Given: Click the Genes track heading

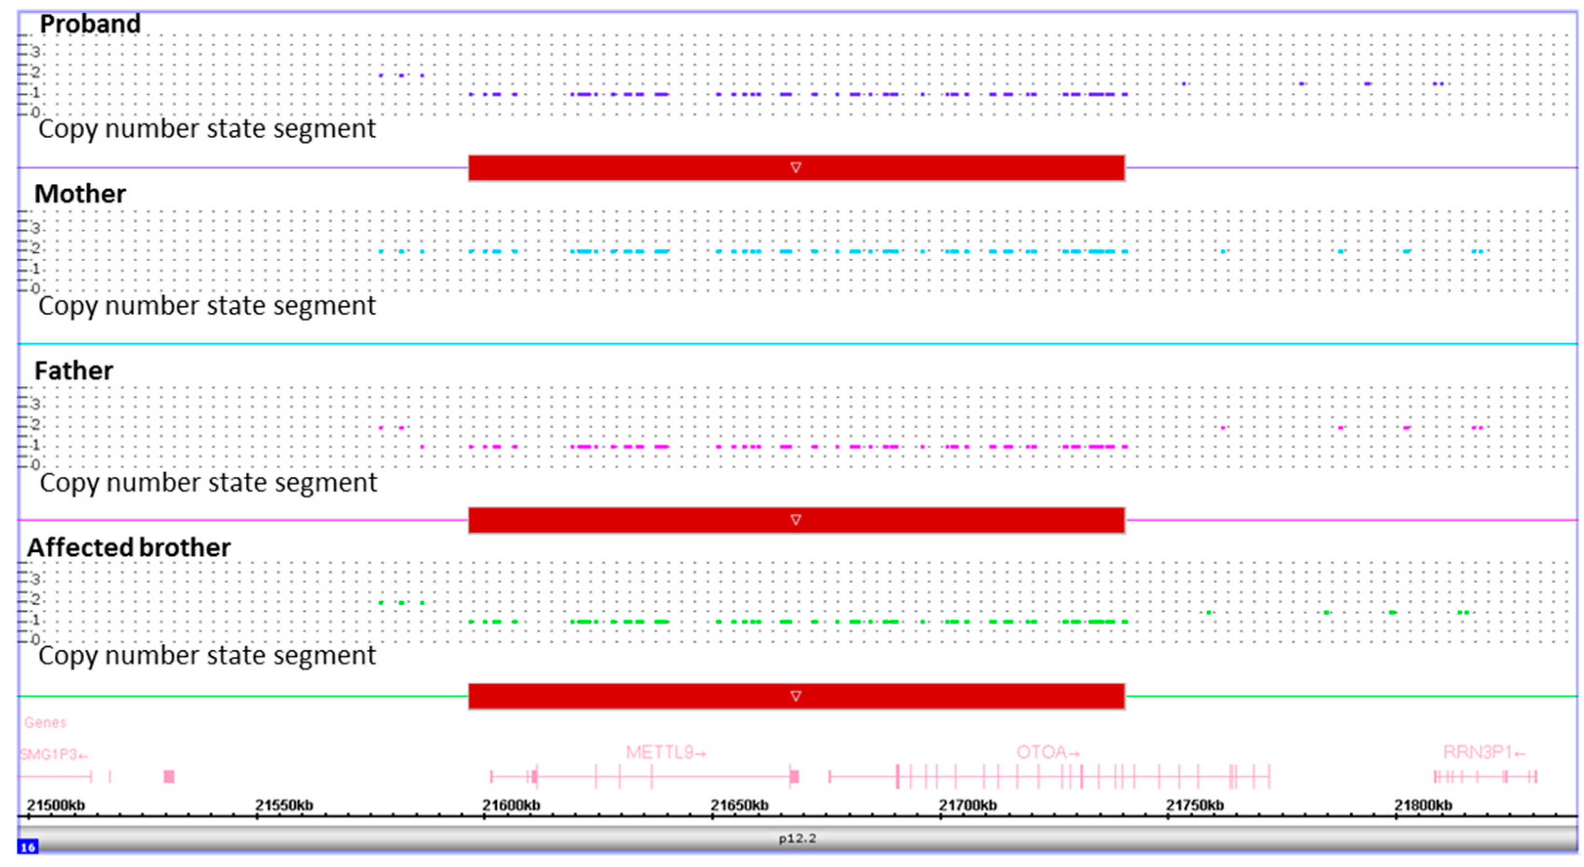Looking at the screenshot, I should point(45,723).
